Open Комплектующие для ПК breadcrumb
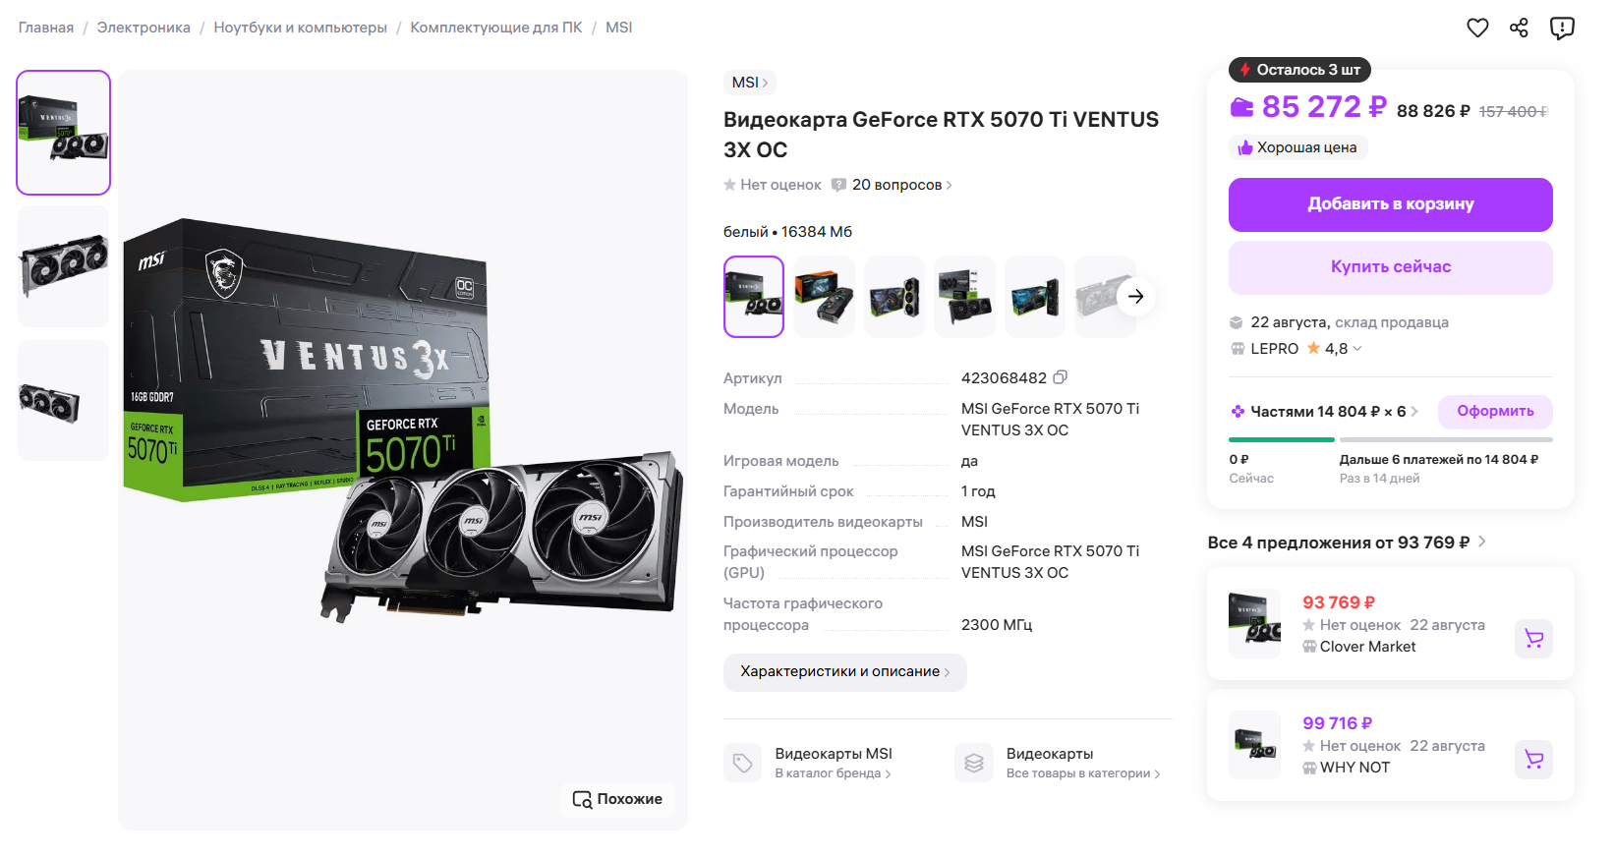 tap(495, 28)
